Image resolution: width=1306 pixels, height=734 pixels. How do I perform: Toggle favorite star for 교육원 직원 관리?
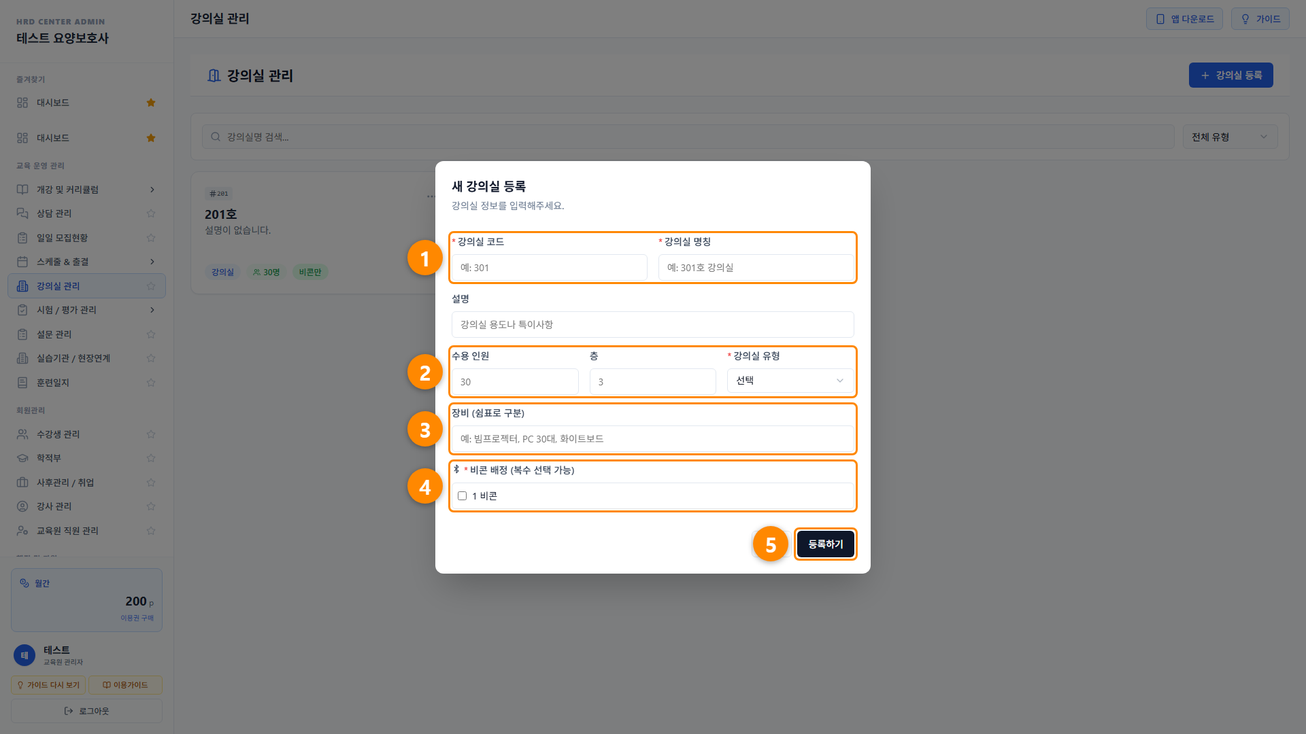coord(151,531)
